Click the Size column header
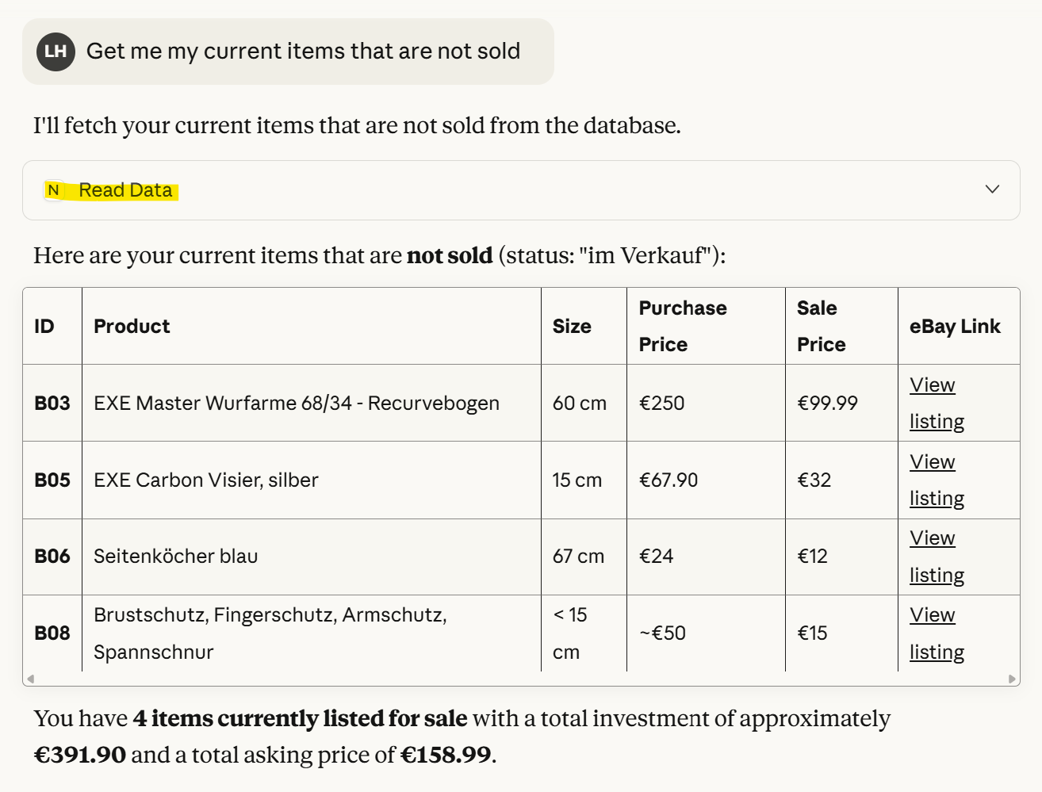The image size is (1042, 792). coord(572,327)
